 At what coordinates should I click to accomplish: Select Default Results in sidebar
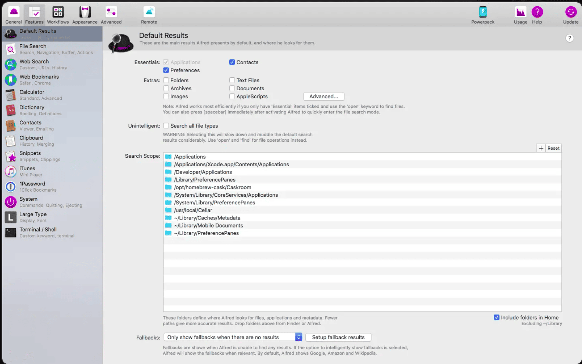coord(52,34)
